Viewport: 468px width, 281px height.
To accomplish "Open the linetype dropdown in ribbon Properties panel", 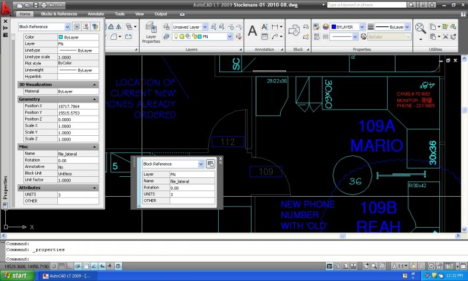I will coord(355,36).
